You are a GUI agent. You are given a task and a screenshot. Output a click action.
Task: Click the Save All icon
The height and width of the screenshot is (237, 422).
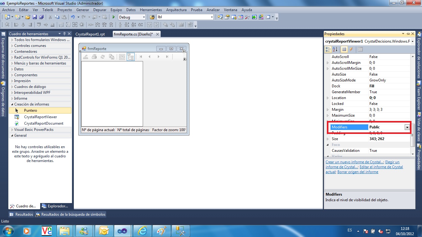click(x=41, y=17)
